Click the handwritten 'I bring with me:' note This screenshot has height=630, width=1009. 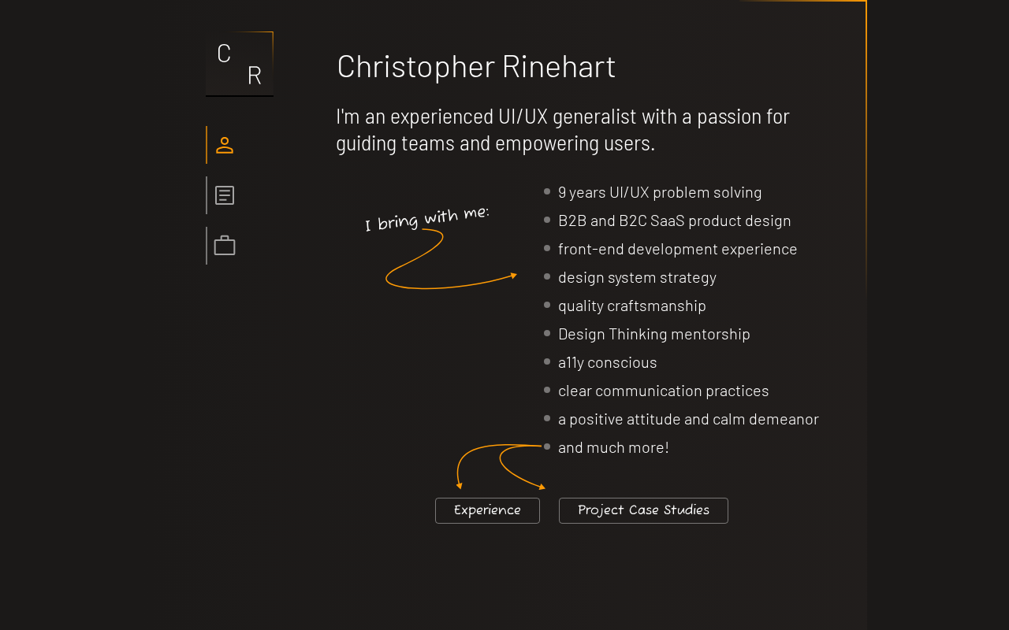427,218
